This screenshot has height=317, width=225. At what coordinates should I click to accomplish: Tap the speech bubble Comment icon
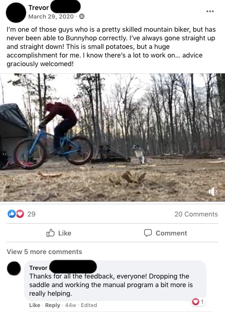coord(148,233)
